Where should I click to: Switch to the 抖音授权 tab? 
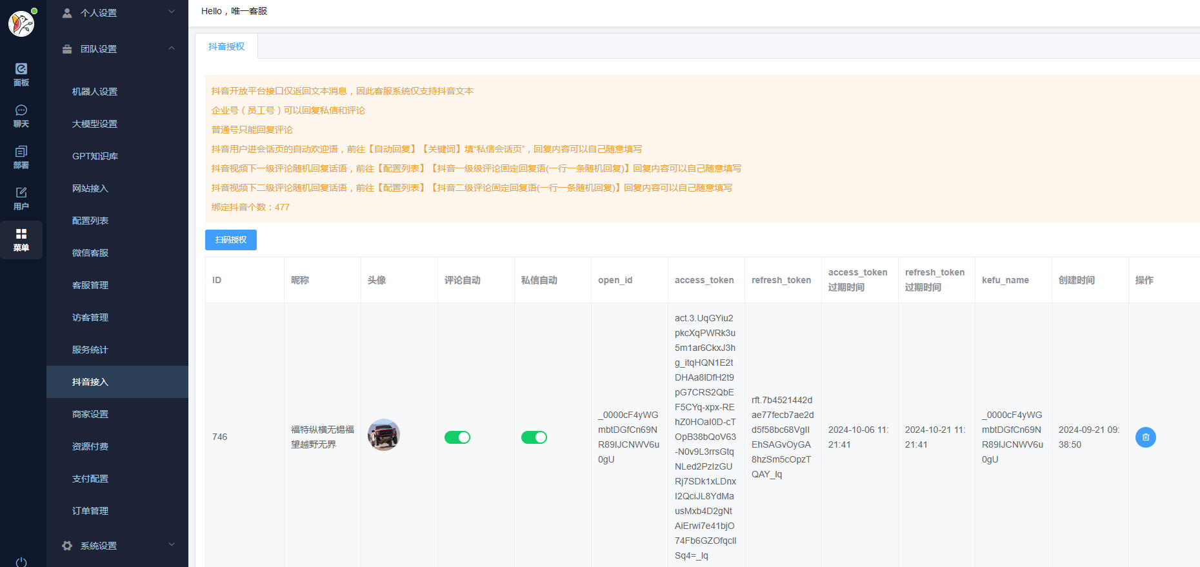pyautogui.click(x=226, y=46)
